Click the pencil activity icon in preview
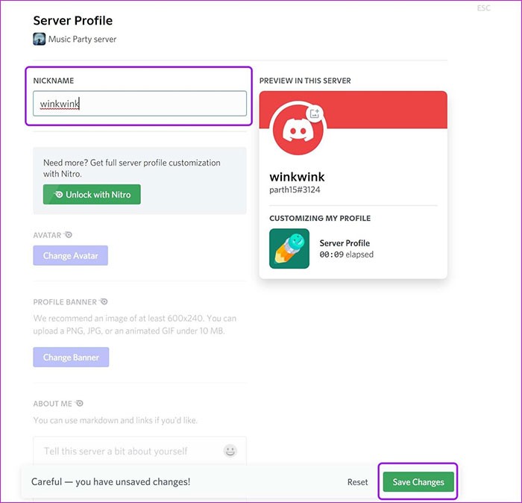 [x=289, y=249]
